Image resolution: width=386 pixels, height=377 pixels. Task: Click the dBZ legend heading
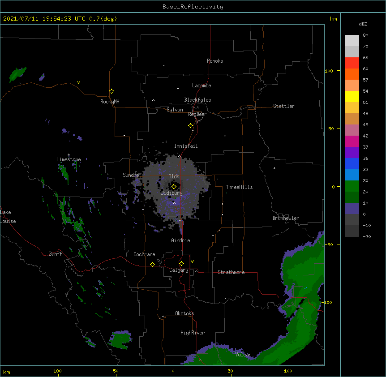363,24
